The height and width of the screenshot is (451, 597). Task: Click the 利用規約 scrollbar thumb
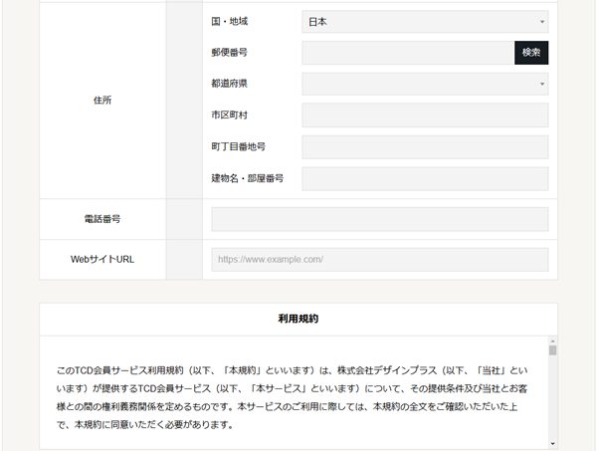click(x=552, y=350)
